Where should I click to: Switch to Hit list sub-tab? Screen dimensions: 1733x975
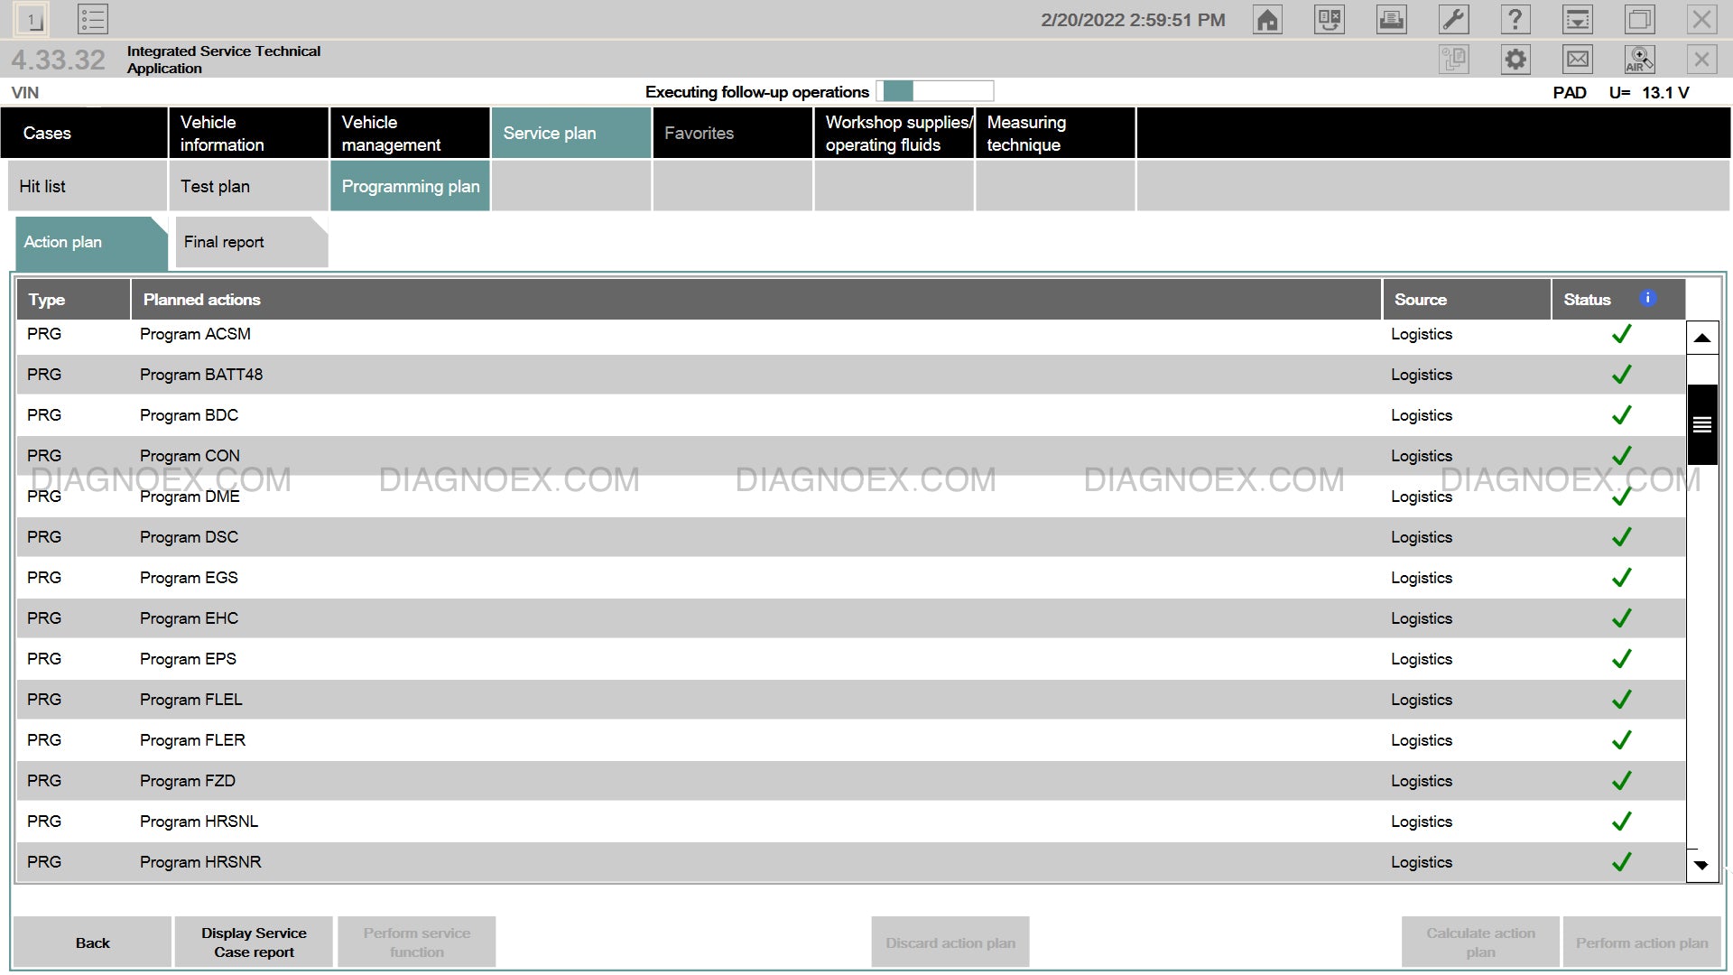pyautogui.click(x=88, y=186)
